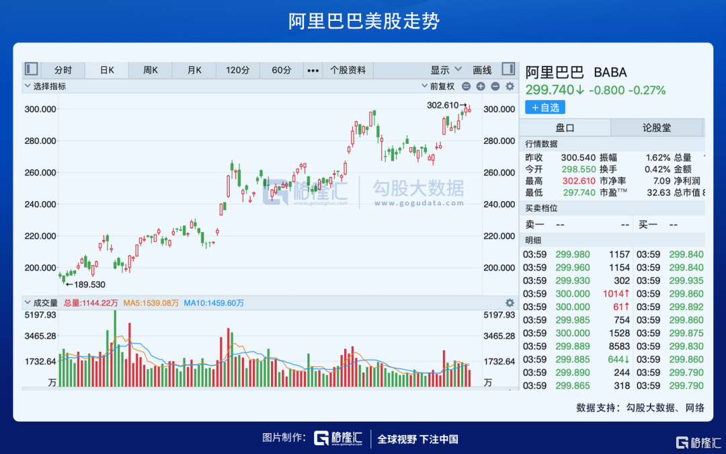
Task: Click the trade row with volume 1014↑
Action: coord(577,294)
